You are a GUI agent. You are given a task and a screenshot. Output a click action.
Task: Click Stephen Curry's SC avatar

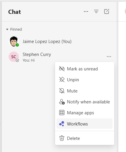coord(14,57)
